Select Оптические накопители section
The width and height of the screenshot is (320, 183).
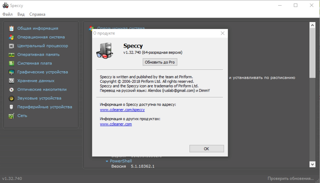(x=42, y=90)
